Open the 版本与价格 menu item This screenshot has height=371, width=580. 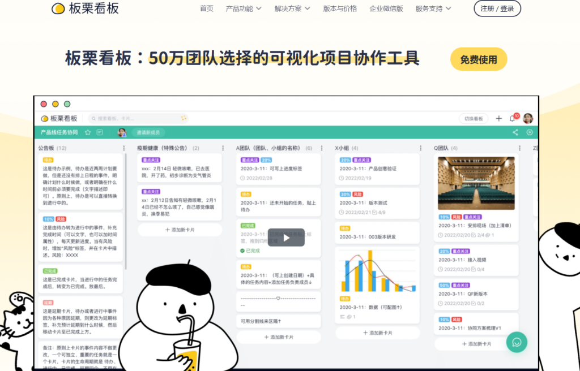coord(340,8)
